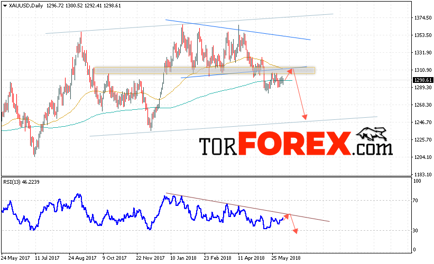Click the 24 Aug 2017 date label
The width and height of the screenshot is (434, 264).
pyautogui.click(x=82, y=258)
